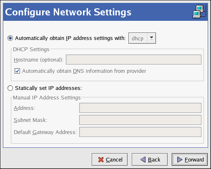
Task: Click the Manual IP Address Settings label
Action: pos(47,98)
